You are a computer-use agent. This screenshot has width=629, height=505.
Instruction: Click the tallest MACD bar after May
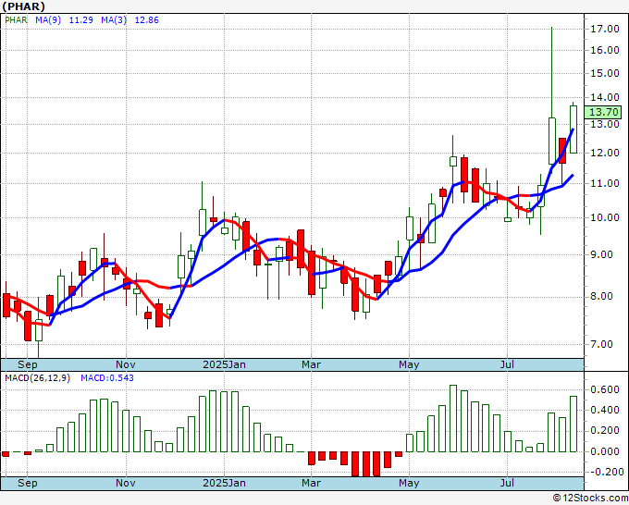tap(453, 418)
